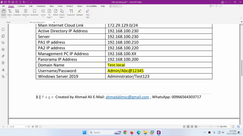This screenshot has width=243, height=136.
Task: Open Fill & Sign
Action: coord(88,14)
